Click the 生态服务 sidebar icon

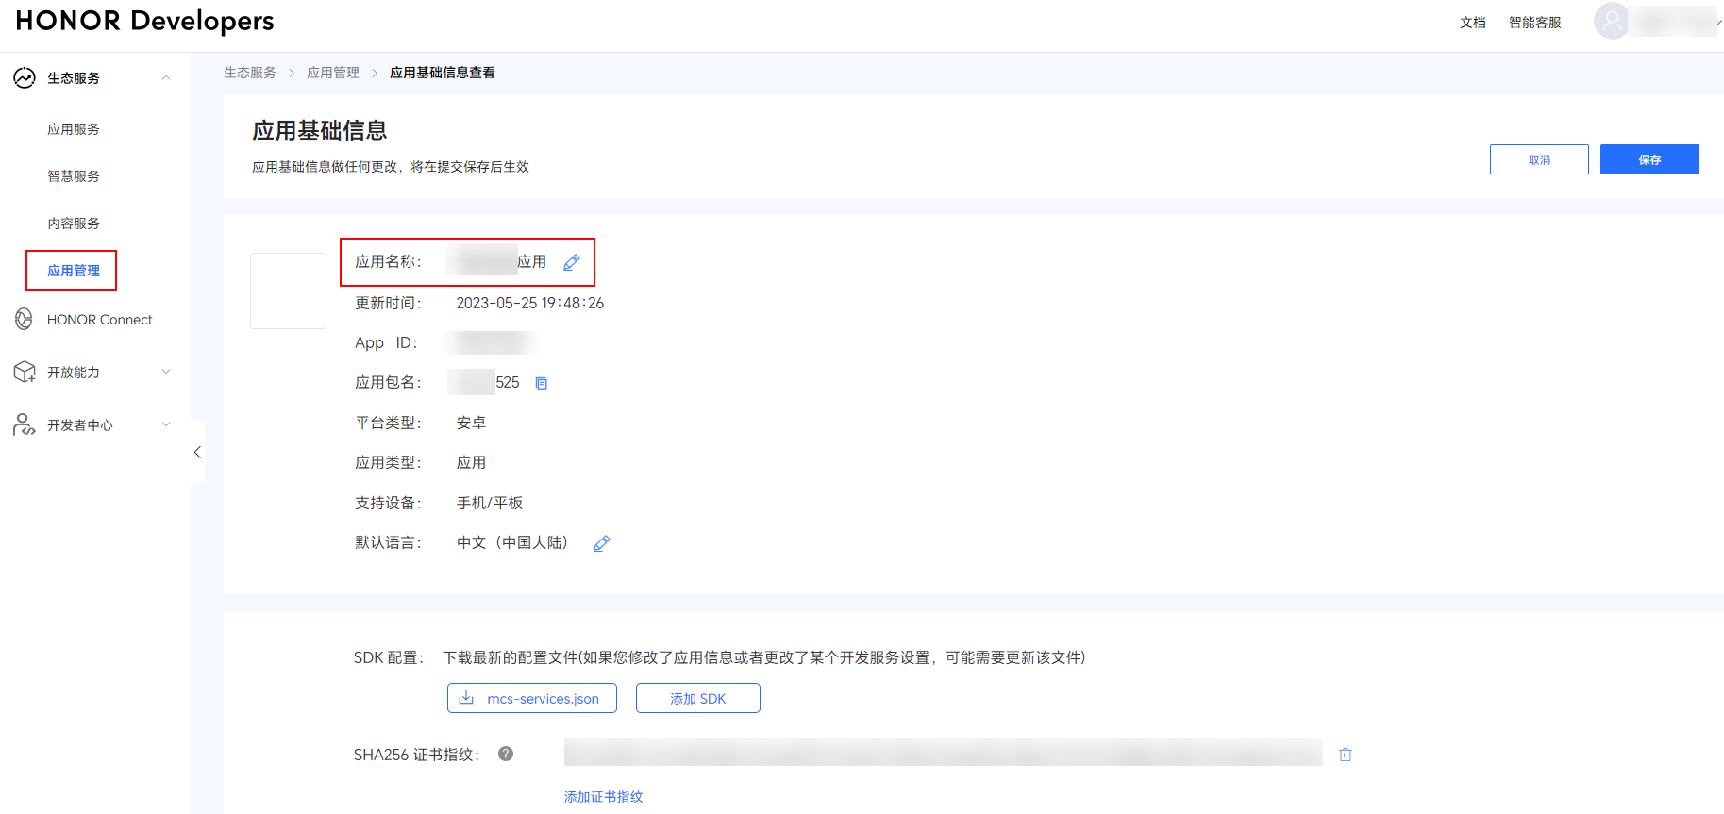[x=25, y=78]
